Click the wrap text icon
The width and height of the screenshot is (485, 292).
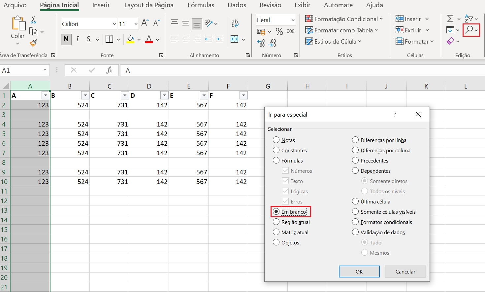point(235,23)
